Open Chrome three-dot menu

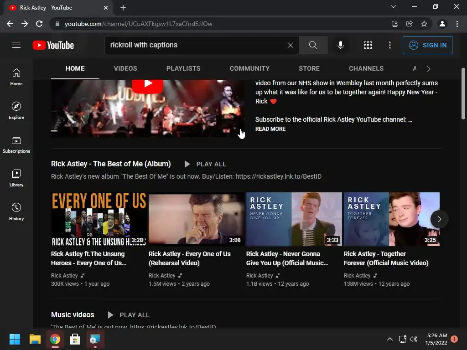(457, 24)
